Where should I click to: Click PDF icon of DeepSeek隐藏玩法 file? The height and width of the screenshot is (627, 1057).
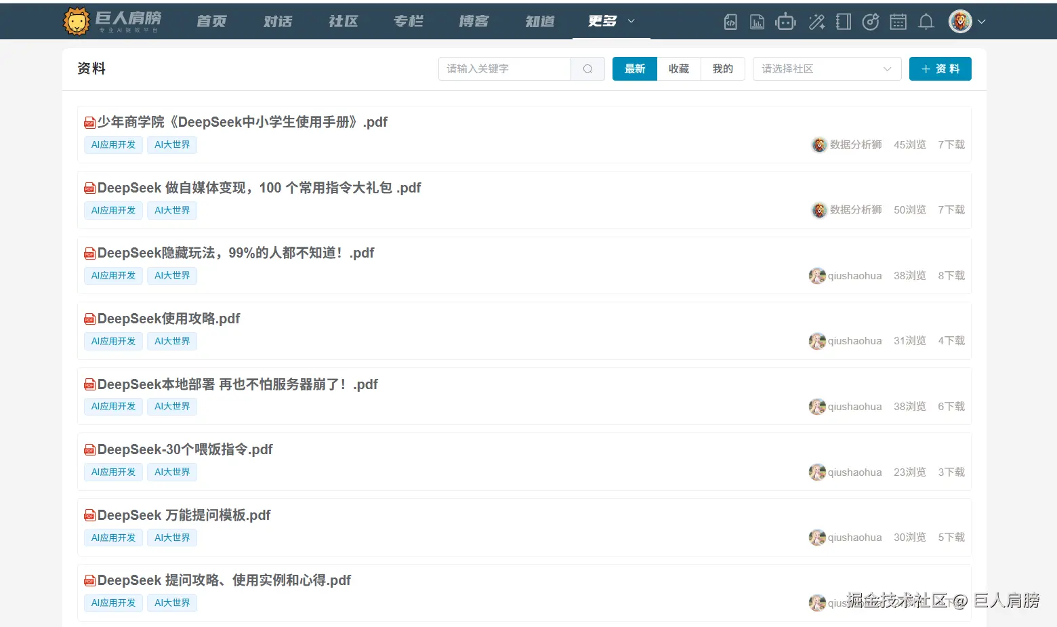click(x=89, y=254)
